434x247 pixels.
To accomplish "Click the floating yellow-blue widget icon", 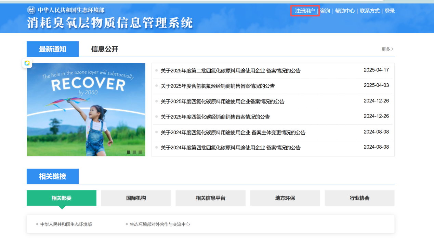I will (27, 63).
